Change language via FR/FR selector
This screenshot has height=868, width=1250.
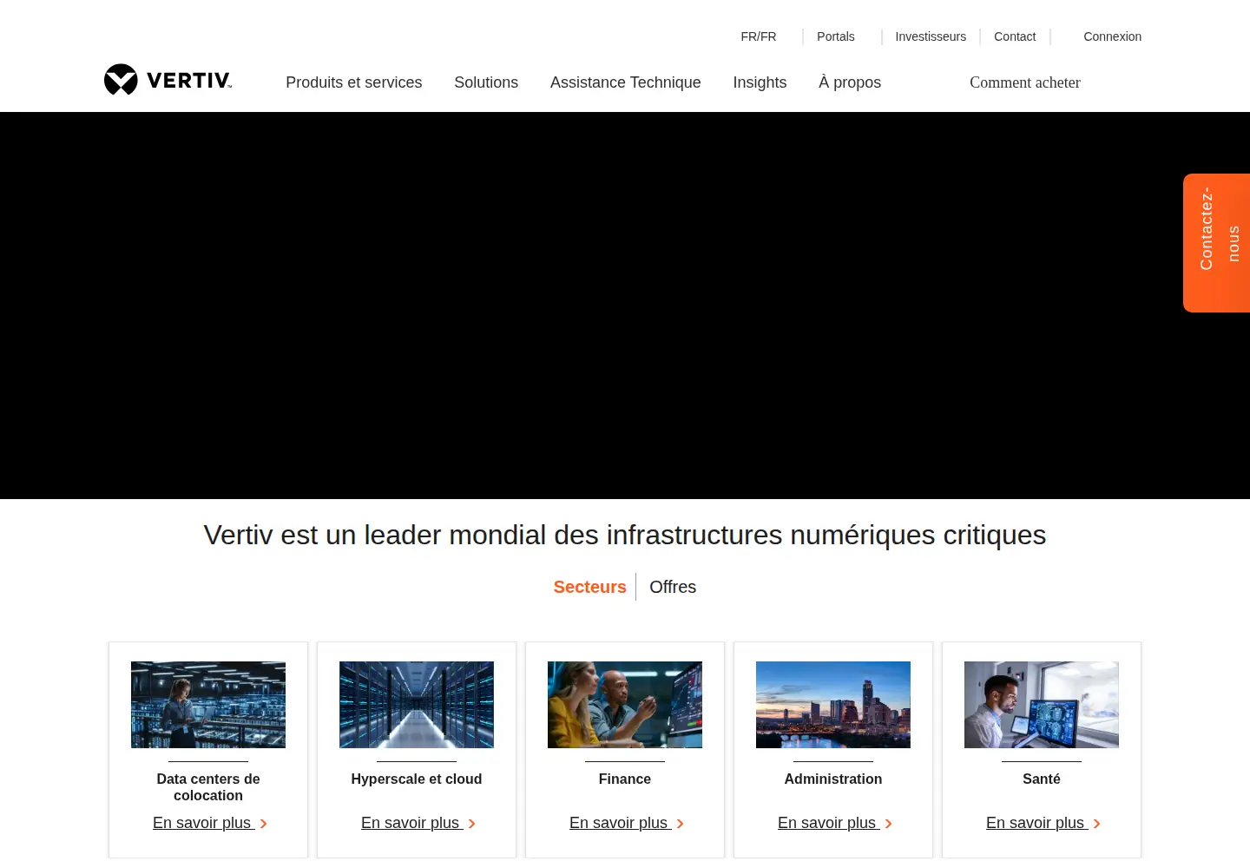[759, 36]
